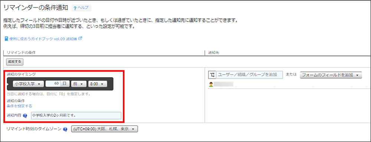Open the (UTC+09:00) timezone dropdown
The height and width of the screenshot is (142, 371).
coord(104,129)
